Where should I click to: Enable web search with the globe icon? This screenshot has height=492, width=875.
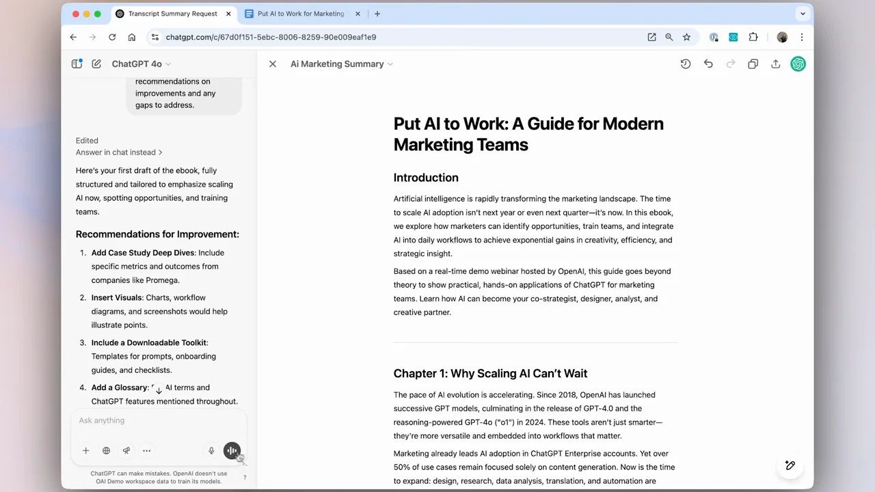(106, 450)
